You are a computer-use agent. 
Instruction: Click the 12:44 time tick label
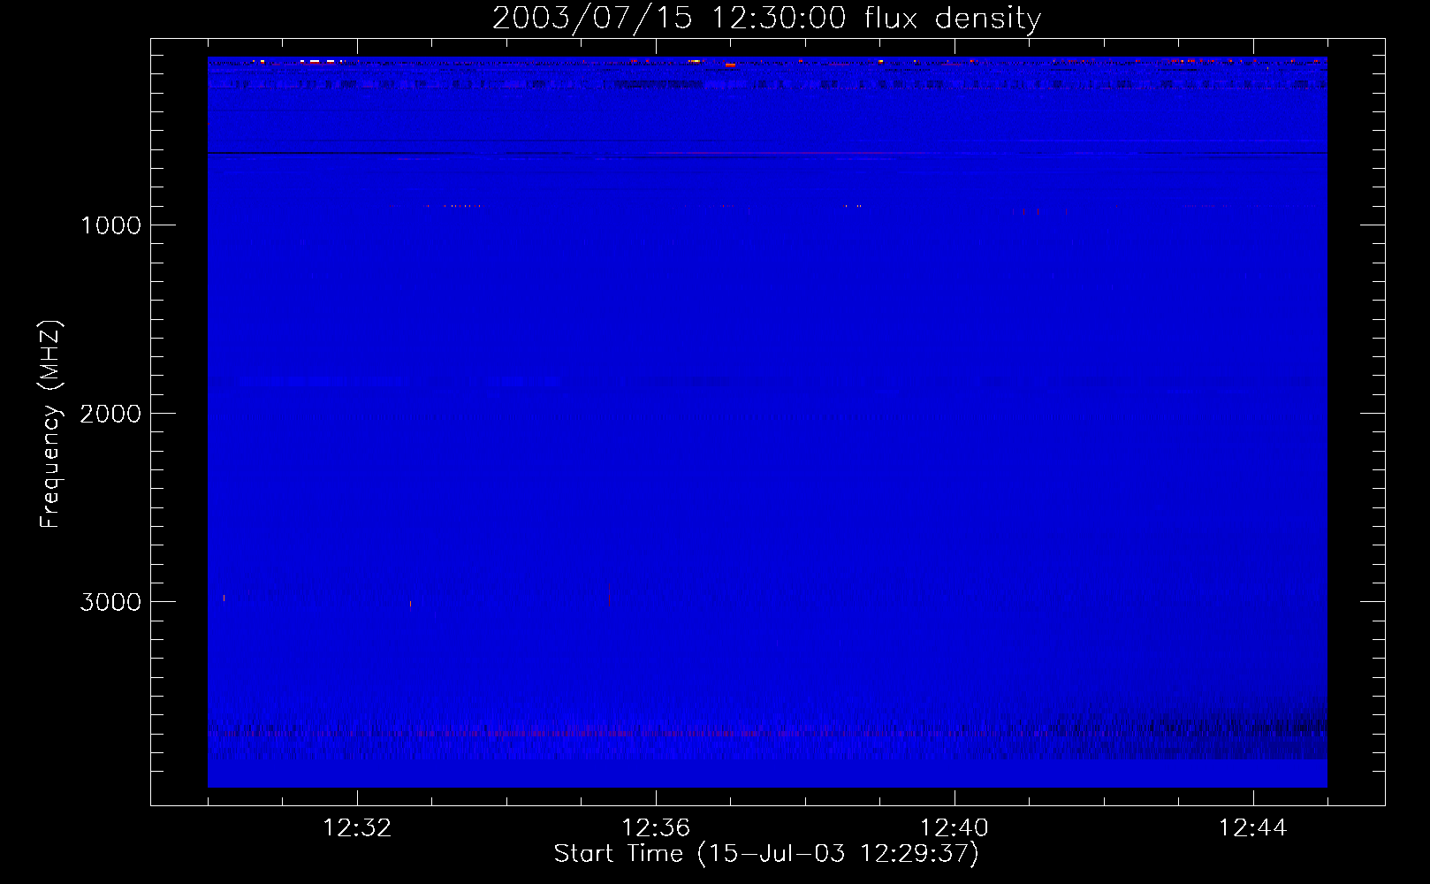(x=1253, y=828)
